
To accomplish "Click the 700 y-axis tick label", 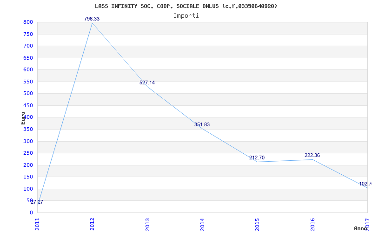I will click(x=28, y=46).
